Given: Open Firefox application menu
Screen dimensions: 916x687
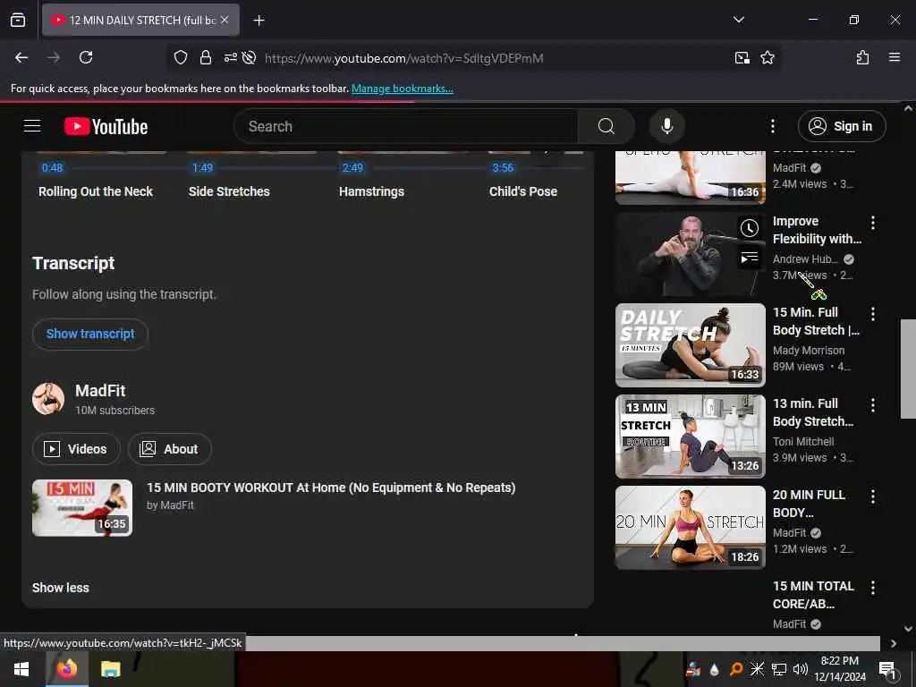Looking at the screenshot, I should (x=895, y=57).
